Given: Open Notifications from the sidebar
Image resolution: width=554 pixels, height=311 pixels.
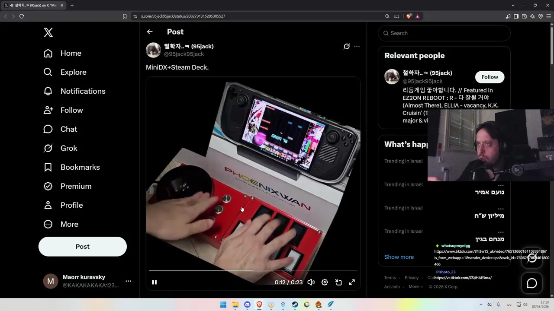Looking at the screenshot, I should pos(74,91).
